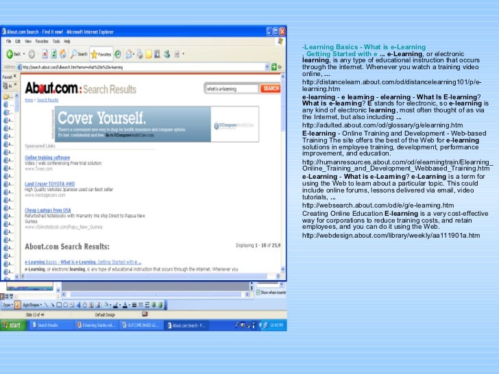
Task: Click the Windows start button
Action: [x=13, y=325]
